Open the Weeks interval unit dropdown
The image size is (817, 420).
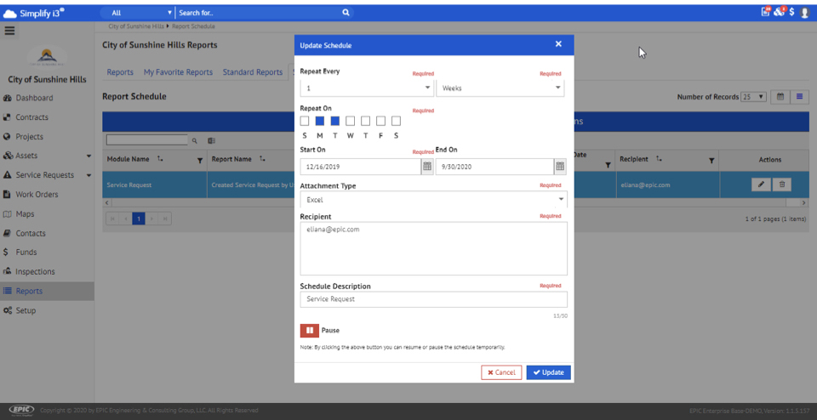(x=500, y=88)
